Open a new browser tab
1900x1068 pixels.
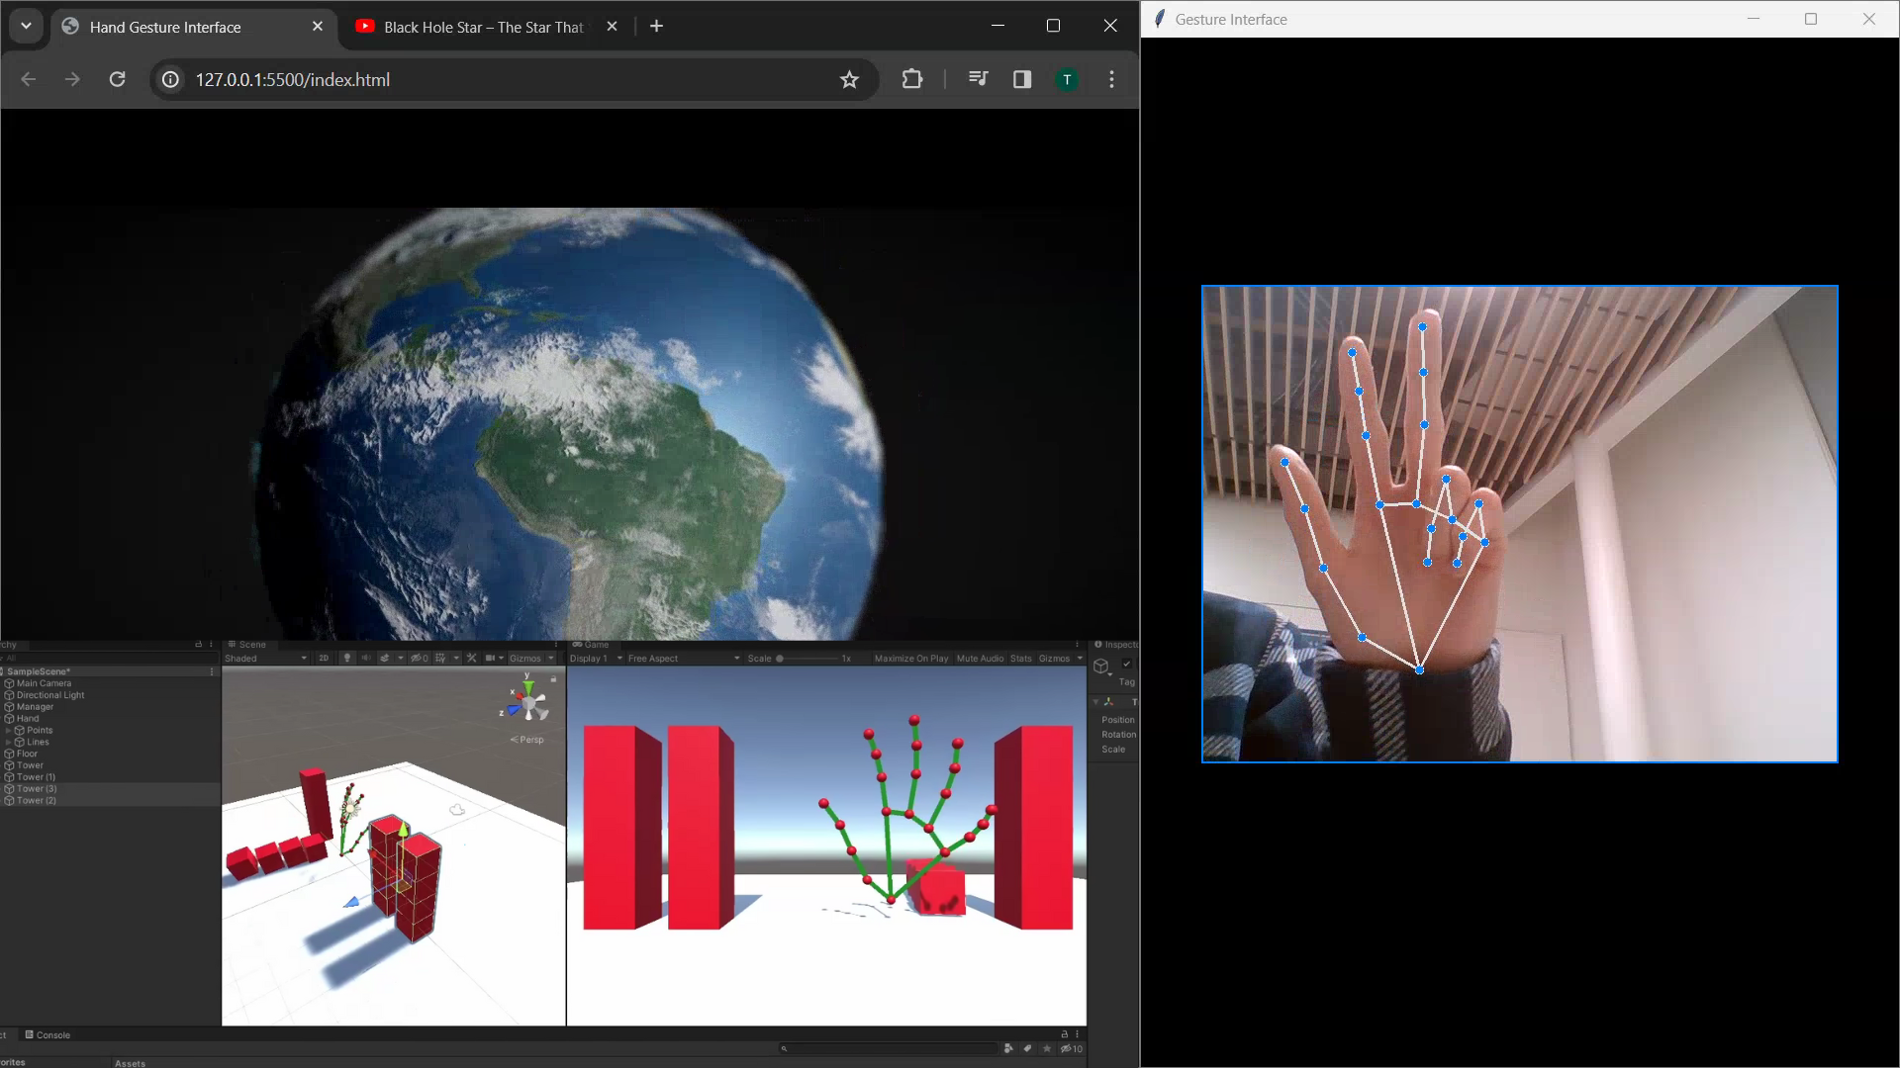point(656,27)
